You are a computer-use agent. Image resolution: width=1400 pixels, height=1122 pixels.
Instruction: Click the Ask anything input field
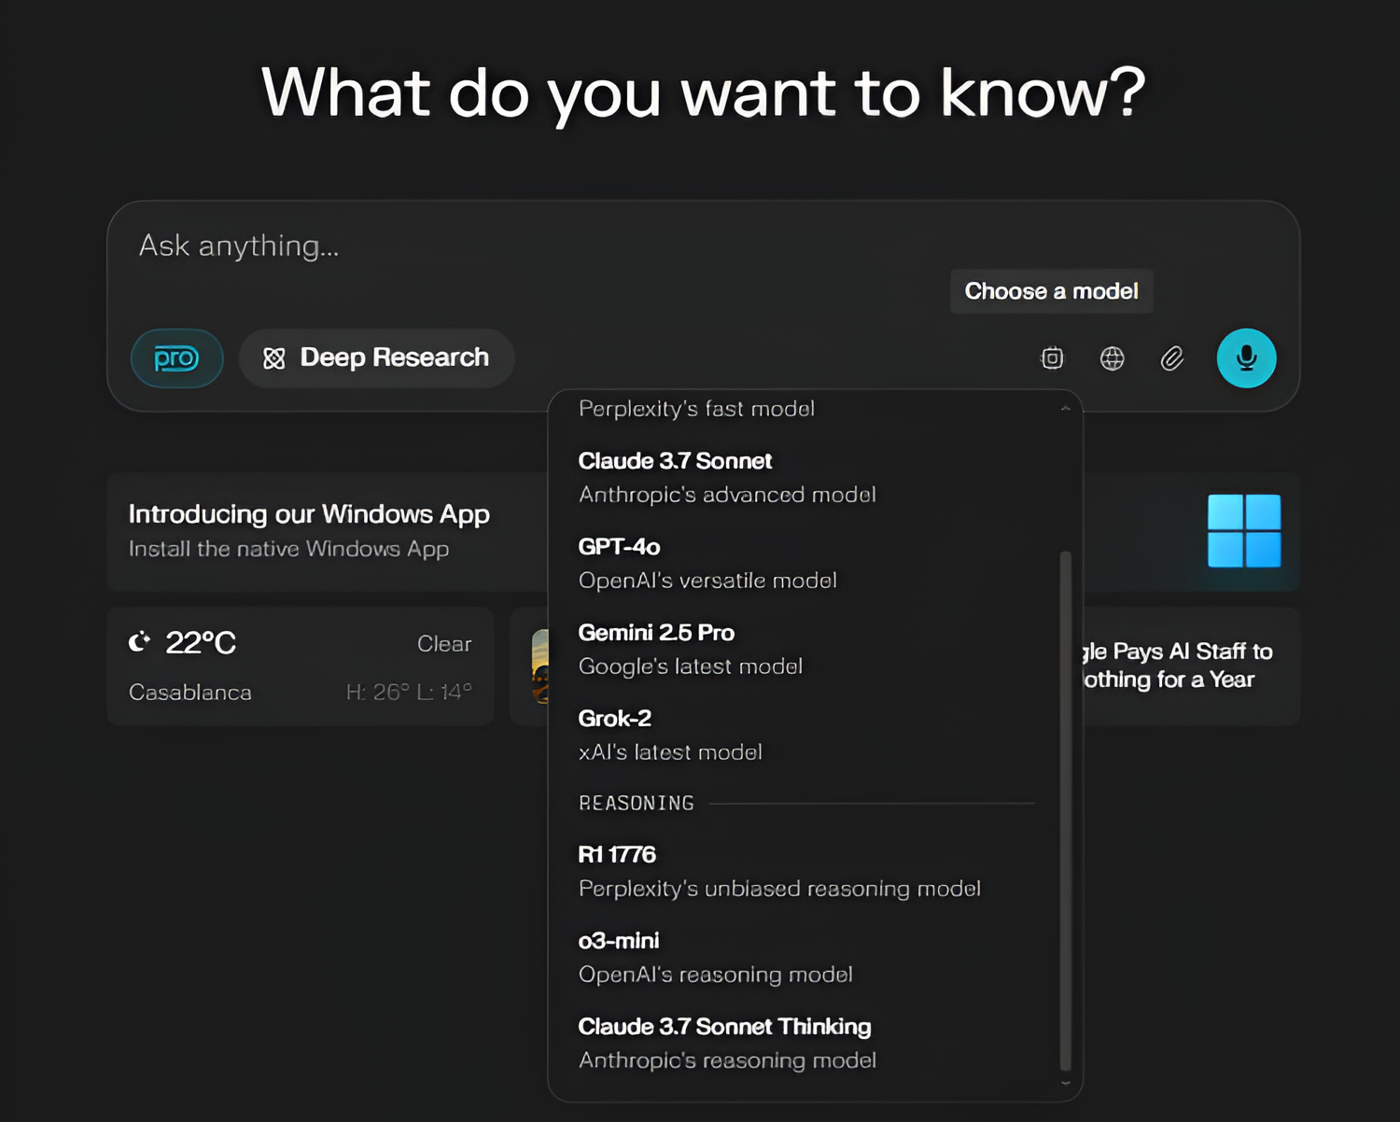pos(703,246)
